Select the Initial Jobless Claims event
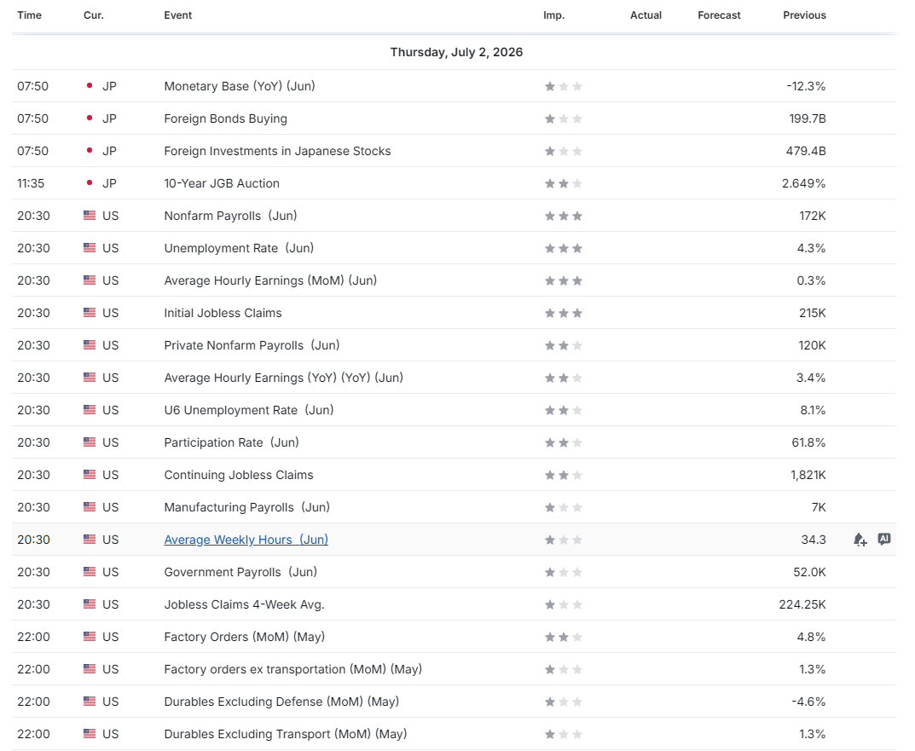The width and height of the screenshot is (915, 751). [x=223, y=313]
